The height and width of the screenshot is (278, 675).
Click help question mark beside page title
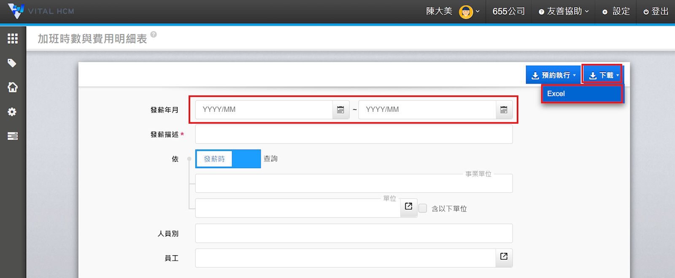tap(154, 34)
